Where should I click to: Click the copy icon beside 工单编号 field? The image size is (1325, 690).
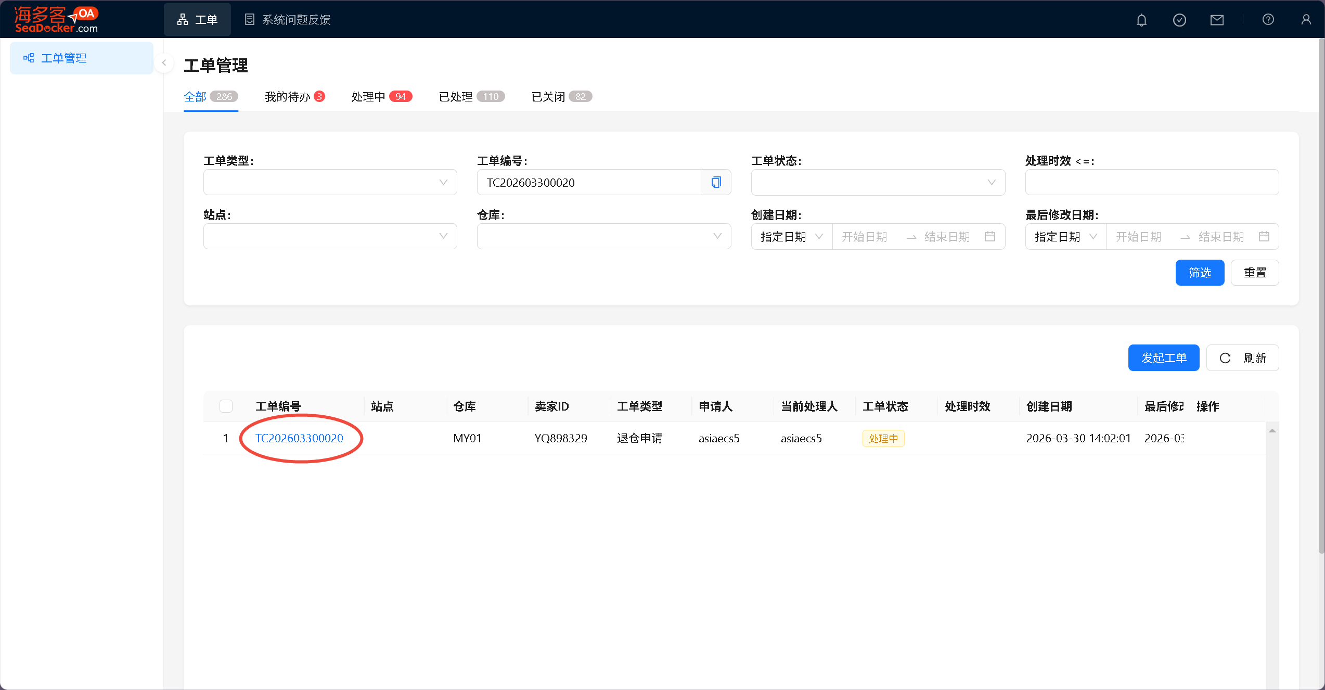click(716, 182)
